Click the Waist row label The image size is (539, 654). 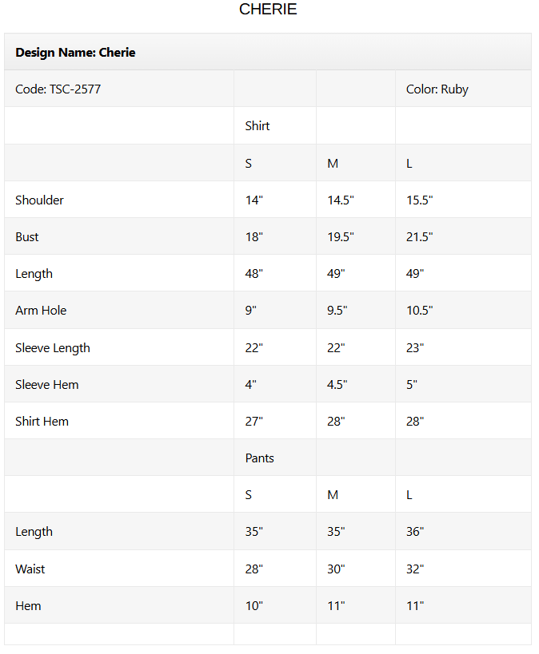(30, 569)
